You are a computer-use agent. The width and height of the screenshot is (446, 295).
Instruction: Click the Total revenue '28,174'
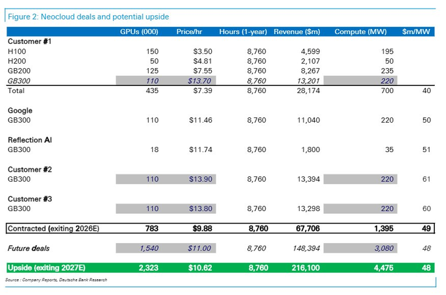coord(309,90)
